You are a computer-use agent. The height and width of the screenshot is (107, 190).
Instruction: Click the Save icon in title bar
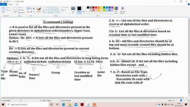pyautogui.click(x=5, y=1)
